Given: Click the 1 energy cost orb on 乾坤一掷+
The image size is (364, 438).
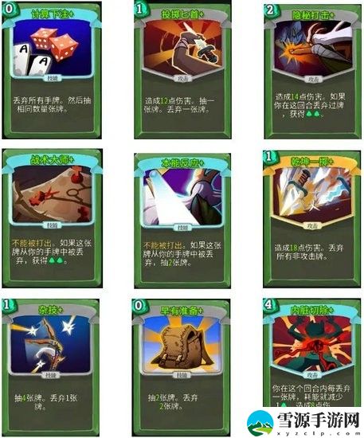Looking at the screenshot, I should coord(268,157).
